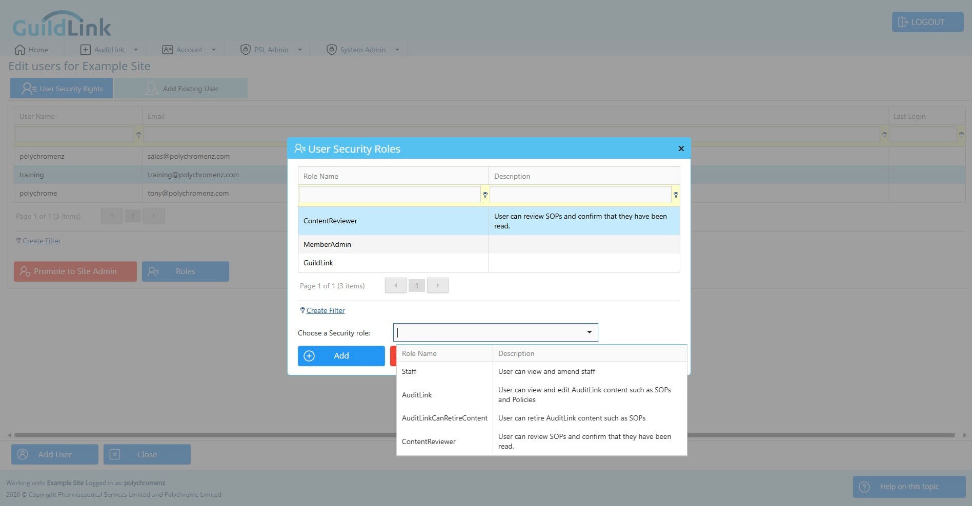This screenshot has width=972, height=506.
Task: Switch to Add Existing User tab
Action: pos(181,89)
